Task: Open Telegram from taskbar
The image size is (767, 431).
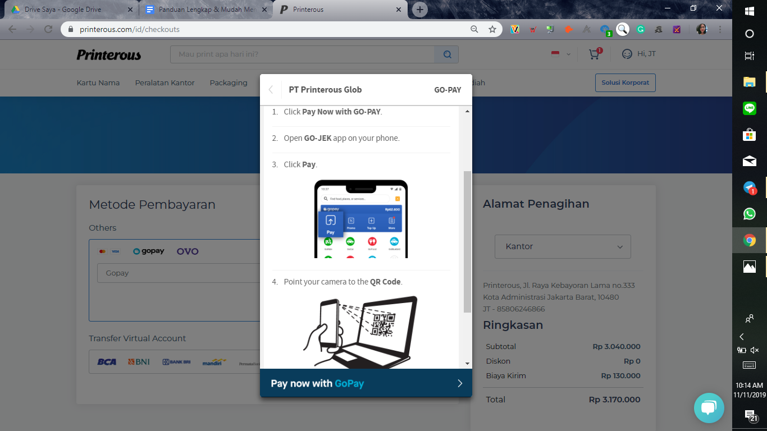Action: pos(750,188)
